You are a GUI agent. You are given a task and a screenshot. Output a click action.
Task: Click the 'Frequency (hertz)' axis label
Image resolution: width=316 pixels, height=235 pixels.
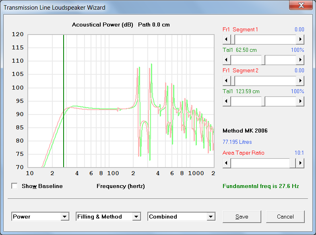121,186
